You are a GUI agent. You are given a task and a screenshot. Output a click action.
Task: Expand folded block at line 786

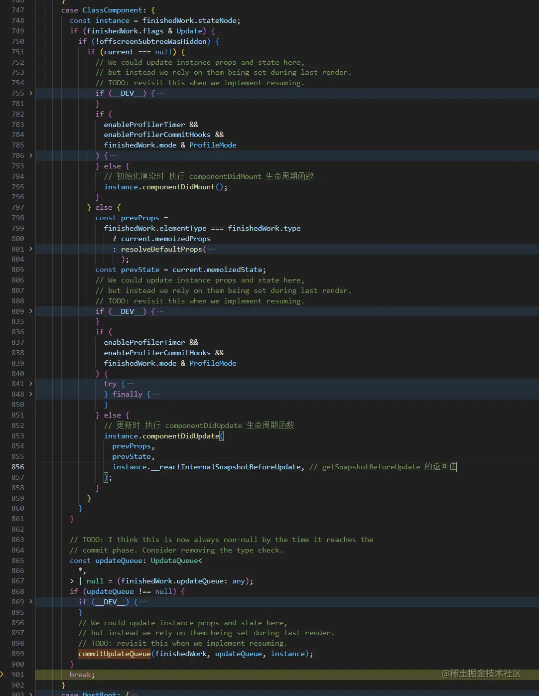coord(31,155)
